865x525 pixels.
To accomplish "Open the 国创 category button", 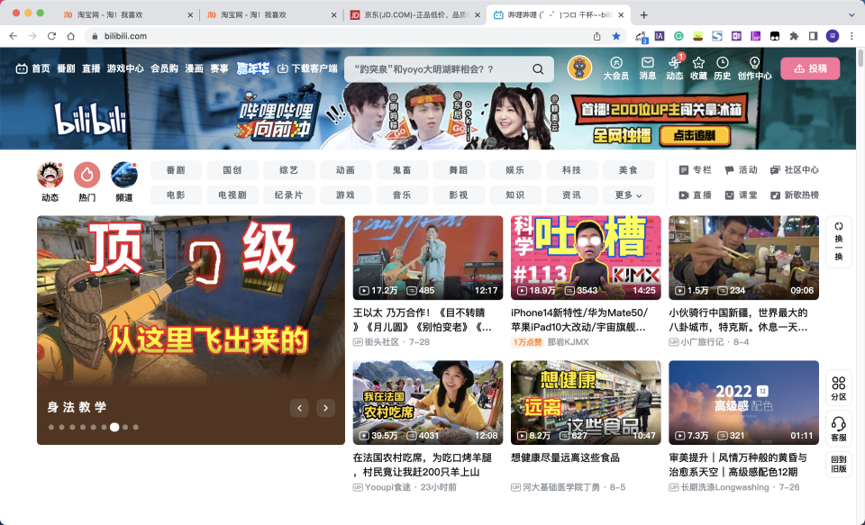I will point(232,170).
